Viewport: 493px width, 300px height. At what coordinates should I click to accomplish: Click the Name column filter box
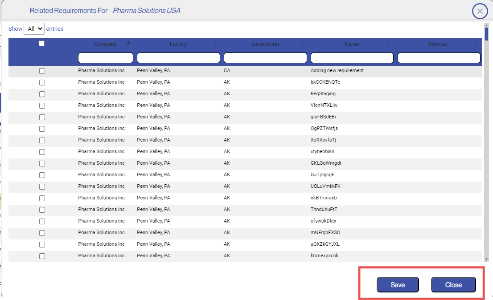pyautogui.click(x=352, y=58)
